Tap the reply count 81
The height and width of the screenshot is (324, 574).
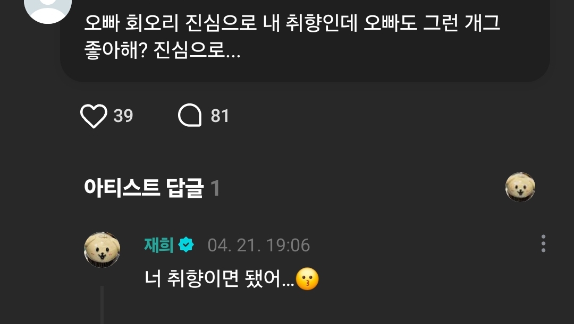click(220, 116)
